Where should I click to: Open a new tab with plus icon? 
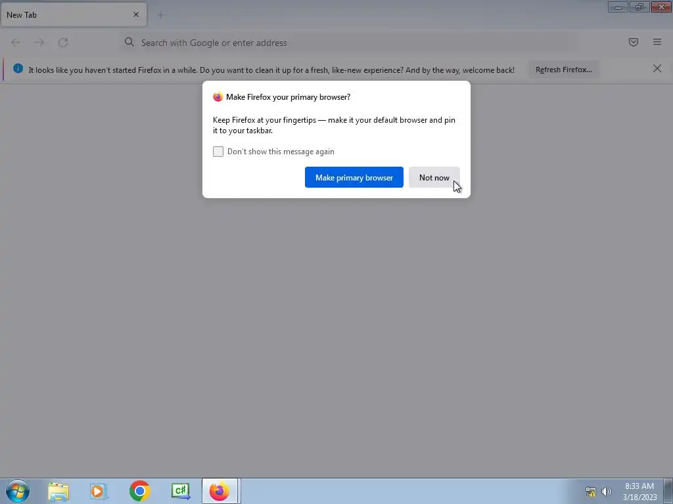(160, 15)
